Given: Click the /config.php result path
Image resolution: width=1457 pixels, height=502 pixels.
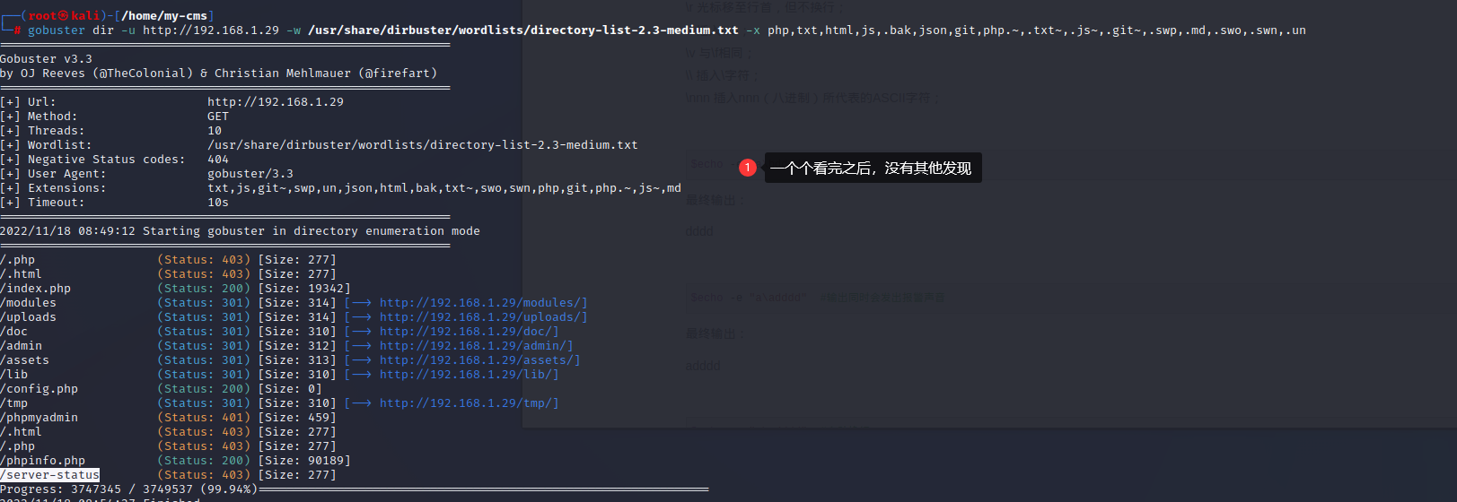Looking at the screenshot, I should (x=39, y=389).
